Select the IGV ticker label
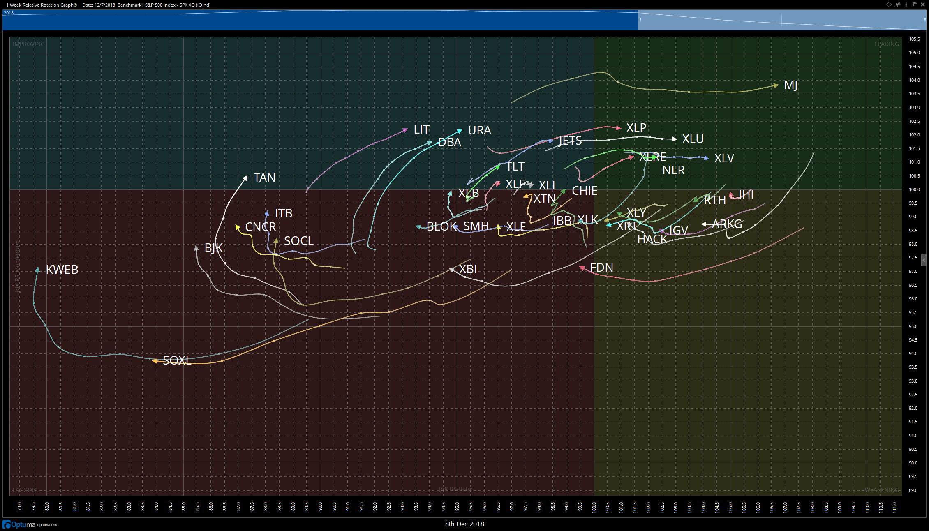This screenshot has width=929, height=531. 679,231
